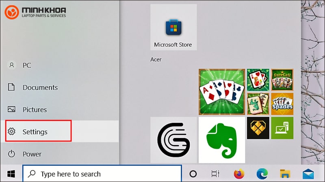Click the Windows Start button
Image resolution: width=325 pixels, height=182 pixels.
click(x=11, y=174)
